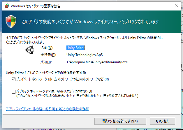Enable the パブリック ネットワーク checkbox
The height and width of the screenshot is (130, 183).
(13, 92)
